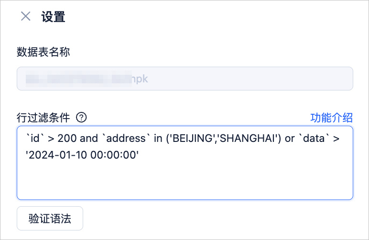Place cursor on 'BEIJING' in the filter expression

pos(192,138)
